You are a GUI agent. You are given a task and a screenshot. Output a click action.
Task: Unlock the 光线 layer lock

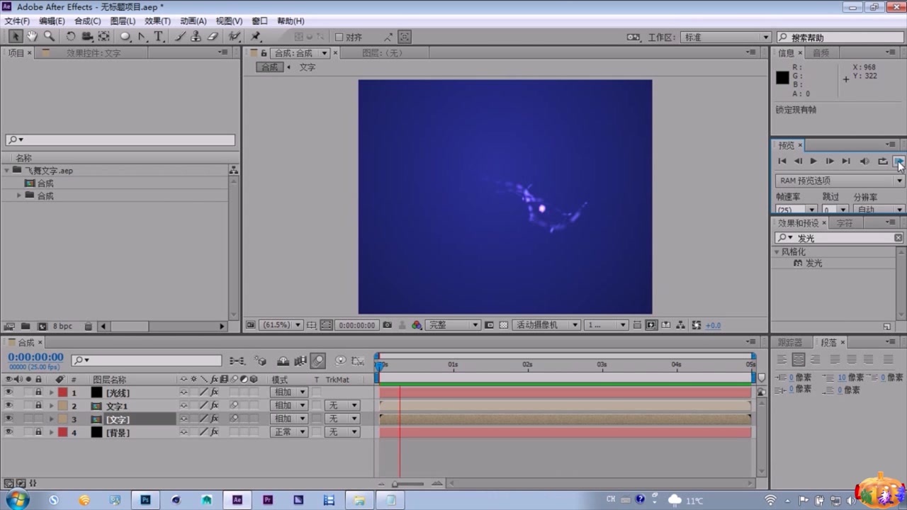pyautogui.click(x=38, y=392)
